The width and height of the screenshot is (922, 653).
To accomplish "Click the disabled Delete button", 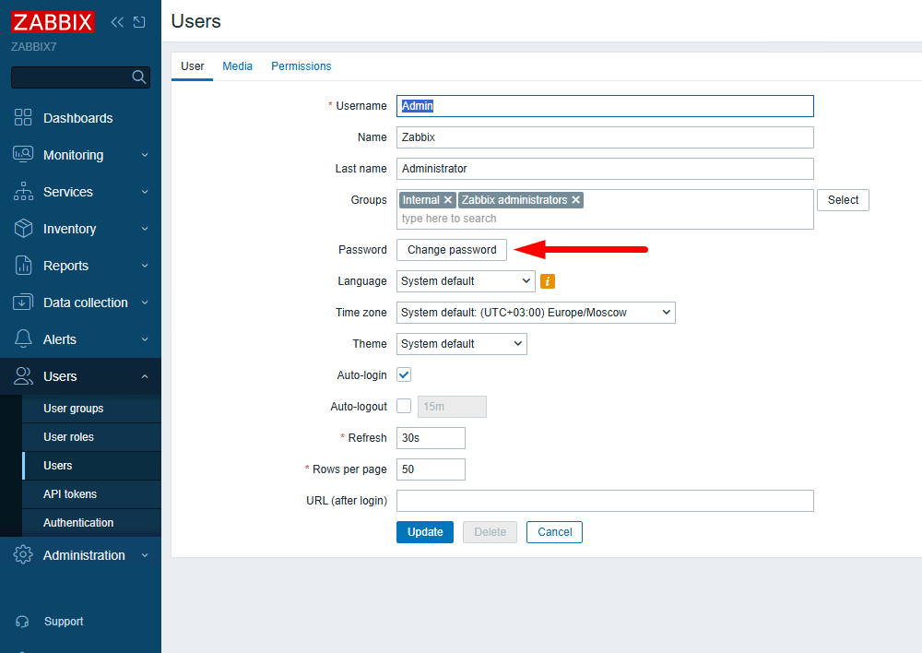I will click(x=490, y=532).
